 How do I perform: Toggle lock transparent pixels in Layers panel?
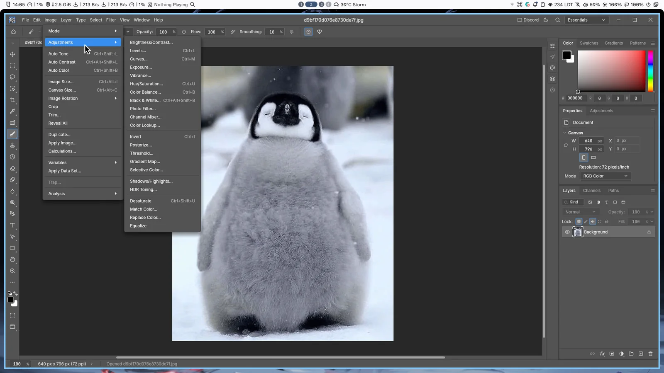click(579, 222)
